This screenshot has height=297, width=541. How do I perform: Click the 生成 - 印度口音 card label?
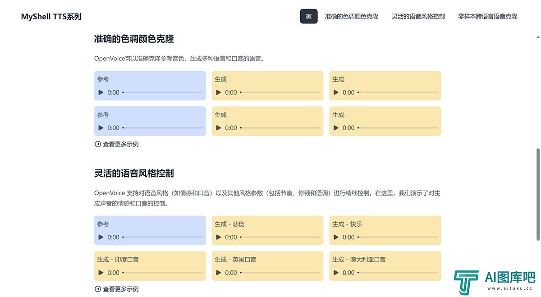click(x=118, y=260)
